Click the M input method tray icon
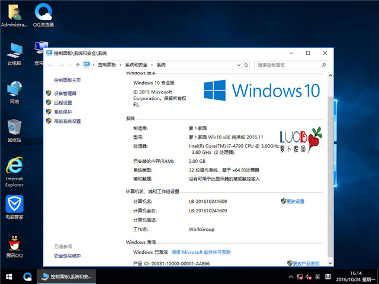Viewport: 379px width, 284px height. [327, 277]
